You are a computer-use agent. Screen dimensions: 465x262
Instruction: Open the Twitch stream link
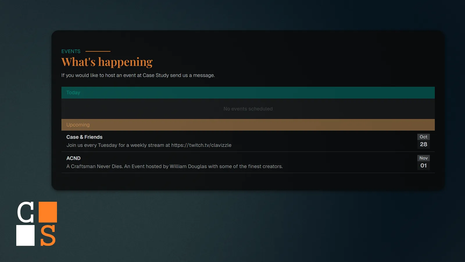(201, 145)
